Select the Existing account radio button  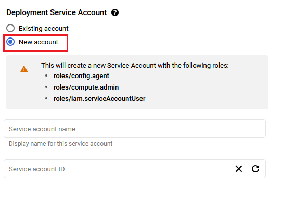tap(10, 28)
